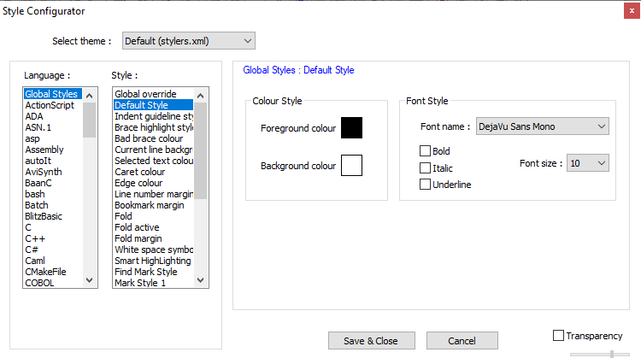Select BaanC language
This screenshot has width=641, height=364.
[53, 183]
